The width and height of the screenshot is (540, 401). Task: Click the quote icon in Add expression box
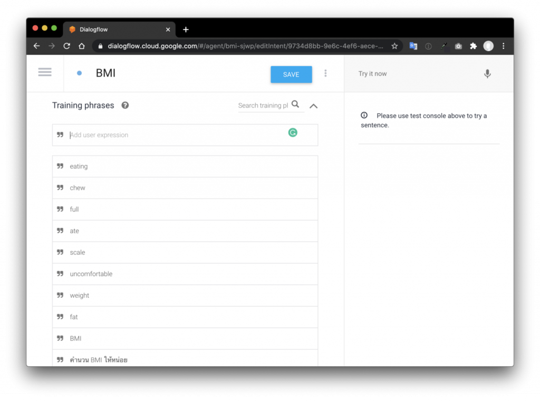[60, 135]
